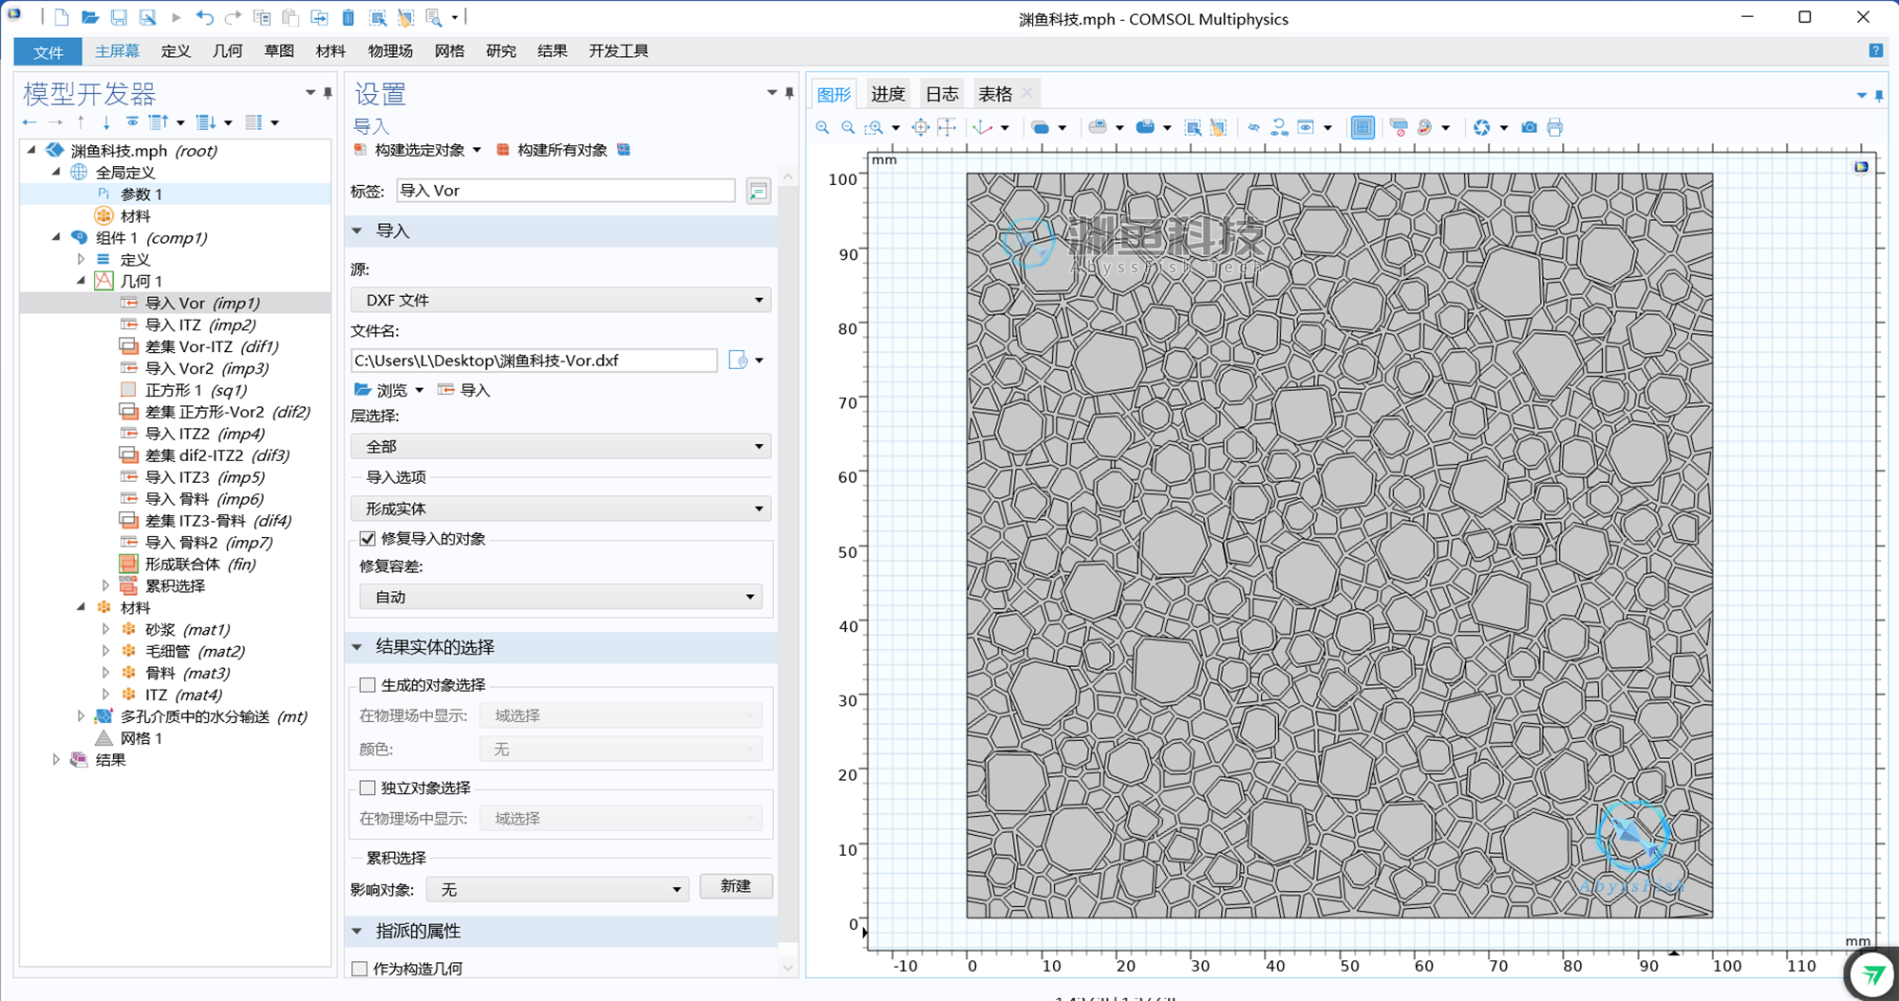Click the clear selection broom icon in graphics toolbar

tap(1218, 127)
